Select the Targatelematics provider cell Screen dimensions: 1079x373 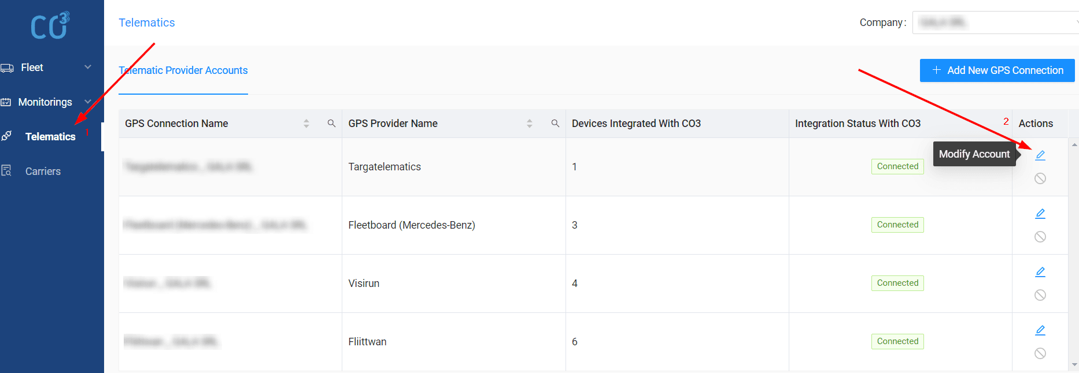pos(454,167)
